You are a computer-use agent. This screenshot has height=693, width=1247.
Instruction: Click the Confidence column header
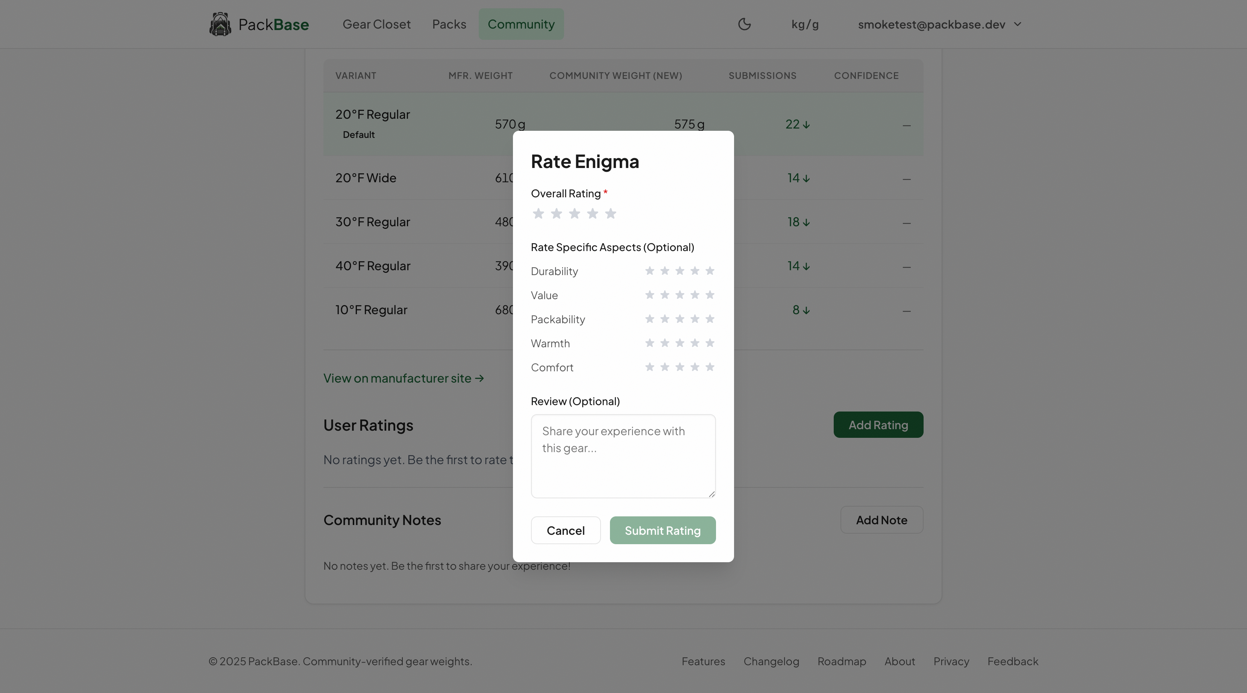pyautogui.click(x=866, y=76)
